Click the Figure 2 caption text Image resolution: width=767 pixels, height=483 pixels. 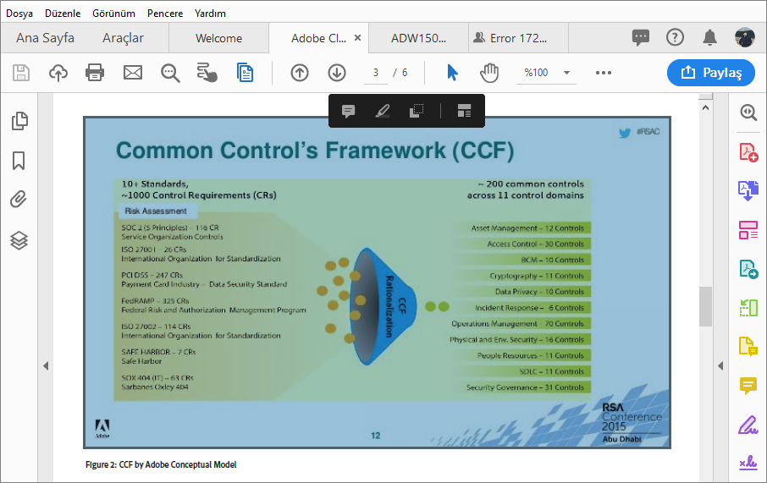[161, 464]
